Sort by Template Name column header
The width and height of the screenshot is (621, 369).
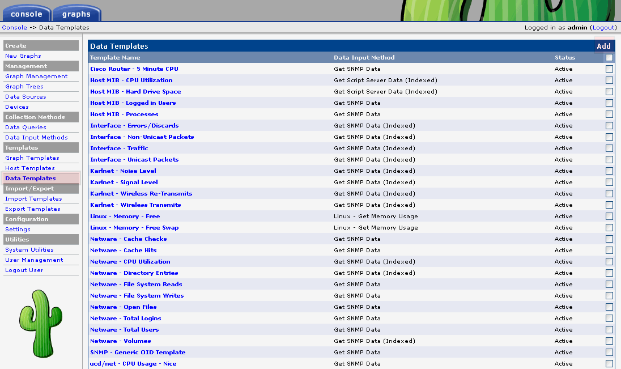point(115,58)
